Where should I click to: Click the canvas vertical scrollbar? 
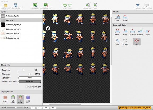(111, 41)
